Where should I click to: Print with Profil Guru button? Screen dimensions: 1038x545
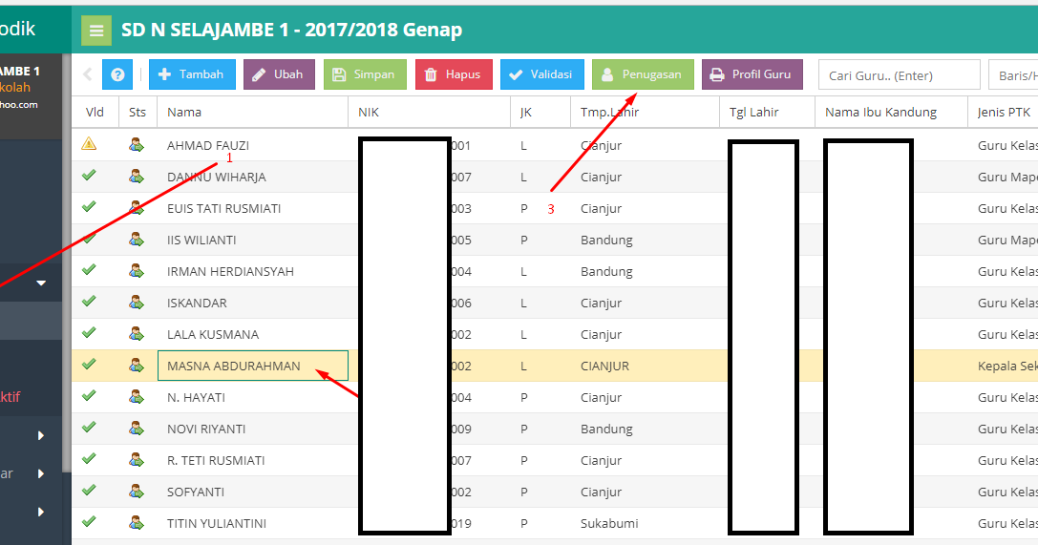click(752, 74)
